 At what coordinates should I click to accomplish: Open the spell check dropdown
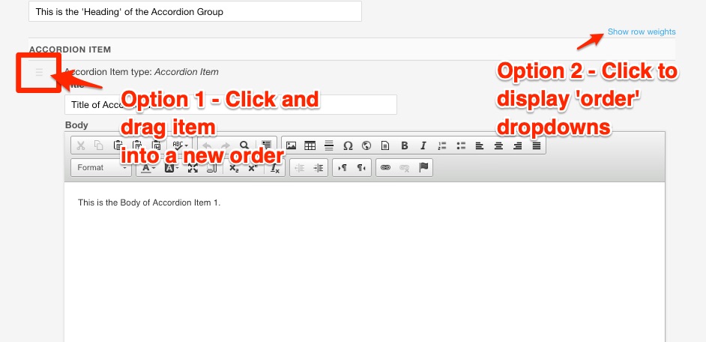point(181,145)
